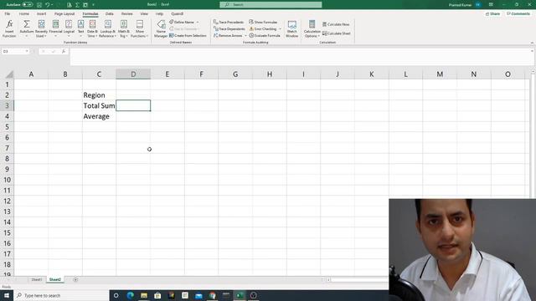Select row 3 header
The image size is (536, 301).
point(7,105)
